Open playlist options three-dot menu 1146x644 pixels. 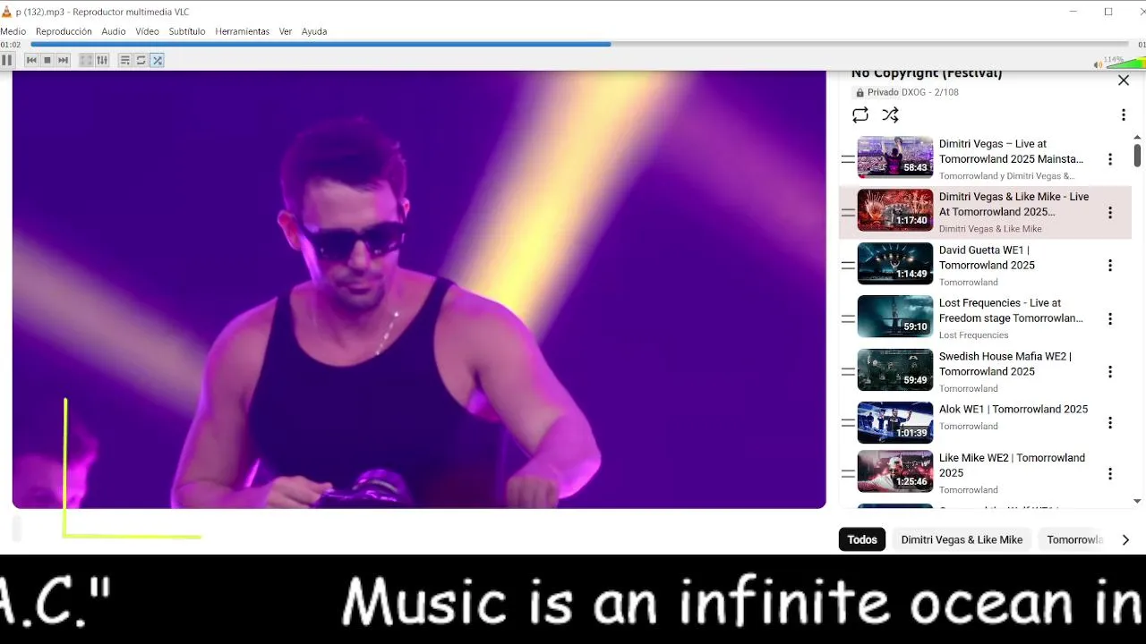[x=1124, y=115]
